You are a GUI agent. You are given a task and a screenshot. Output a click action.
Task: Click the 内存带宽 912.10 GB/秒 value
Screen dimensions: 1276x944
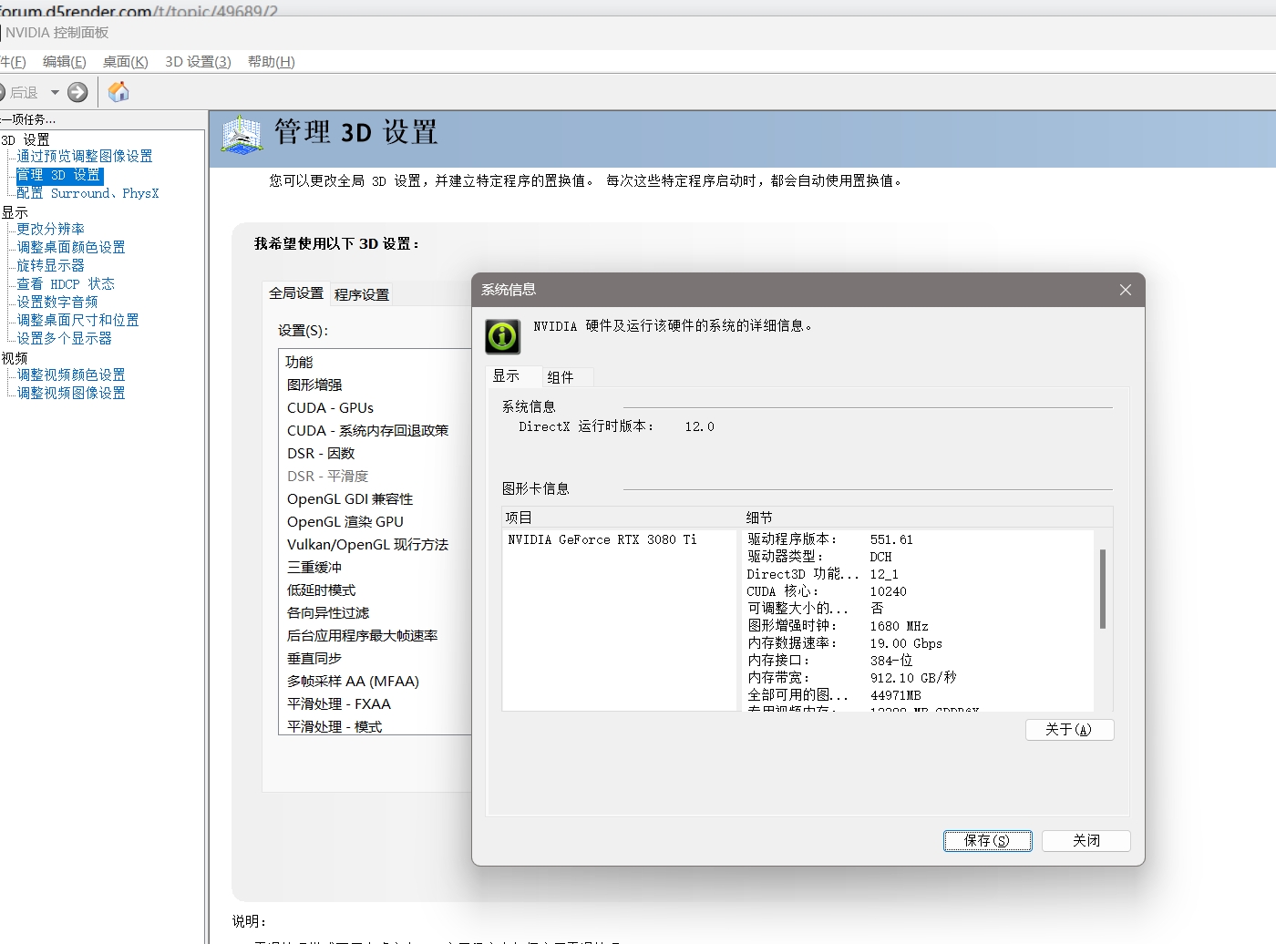click(913, 678)
